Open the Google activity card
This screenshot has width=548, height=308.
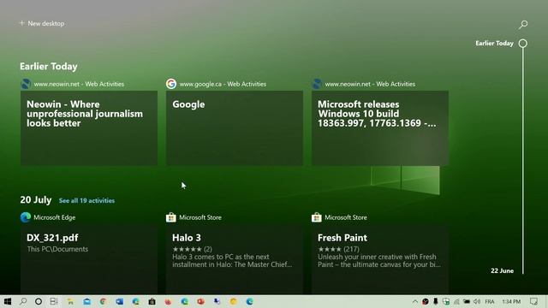click(235, 128)
